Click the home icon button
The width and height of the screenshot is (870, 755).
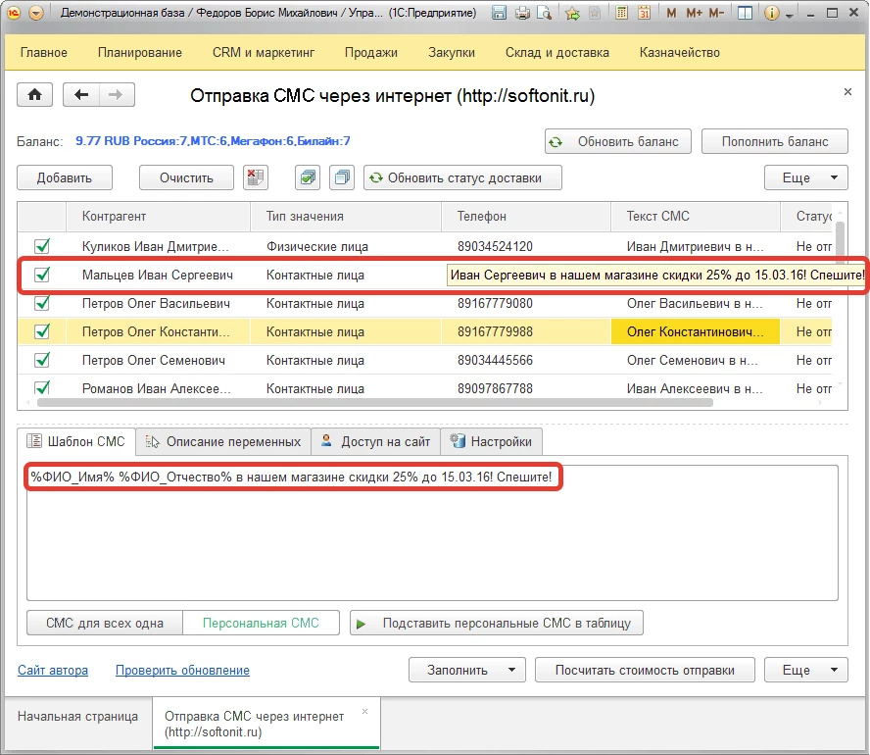pyautogui.click(x=35, y=95)
